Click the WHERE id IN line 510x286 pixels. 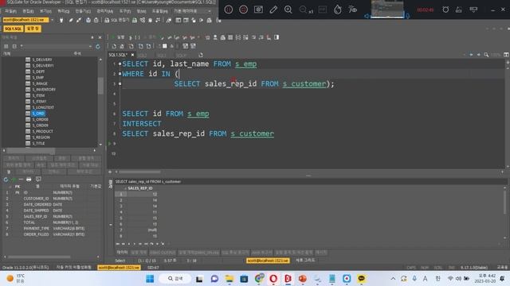(151, 74)
